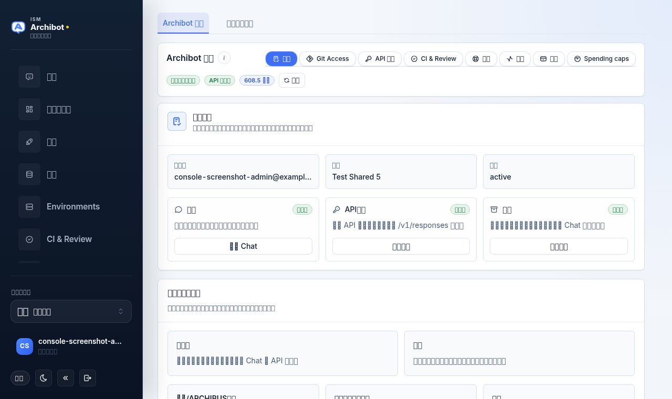Click the console-screenshot-a... user name in sidebar

(80, 341)
